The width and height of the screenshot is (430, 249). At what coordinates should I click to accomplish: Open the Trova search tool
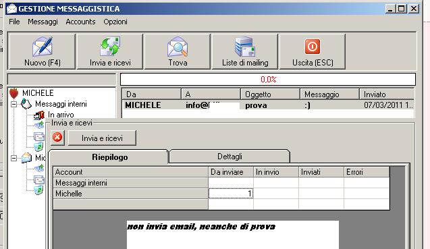coord(177,51)
